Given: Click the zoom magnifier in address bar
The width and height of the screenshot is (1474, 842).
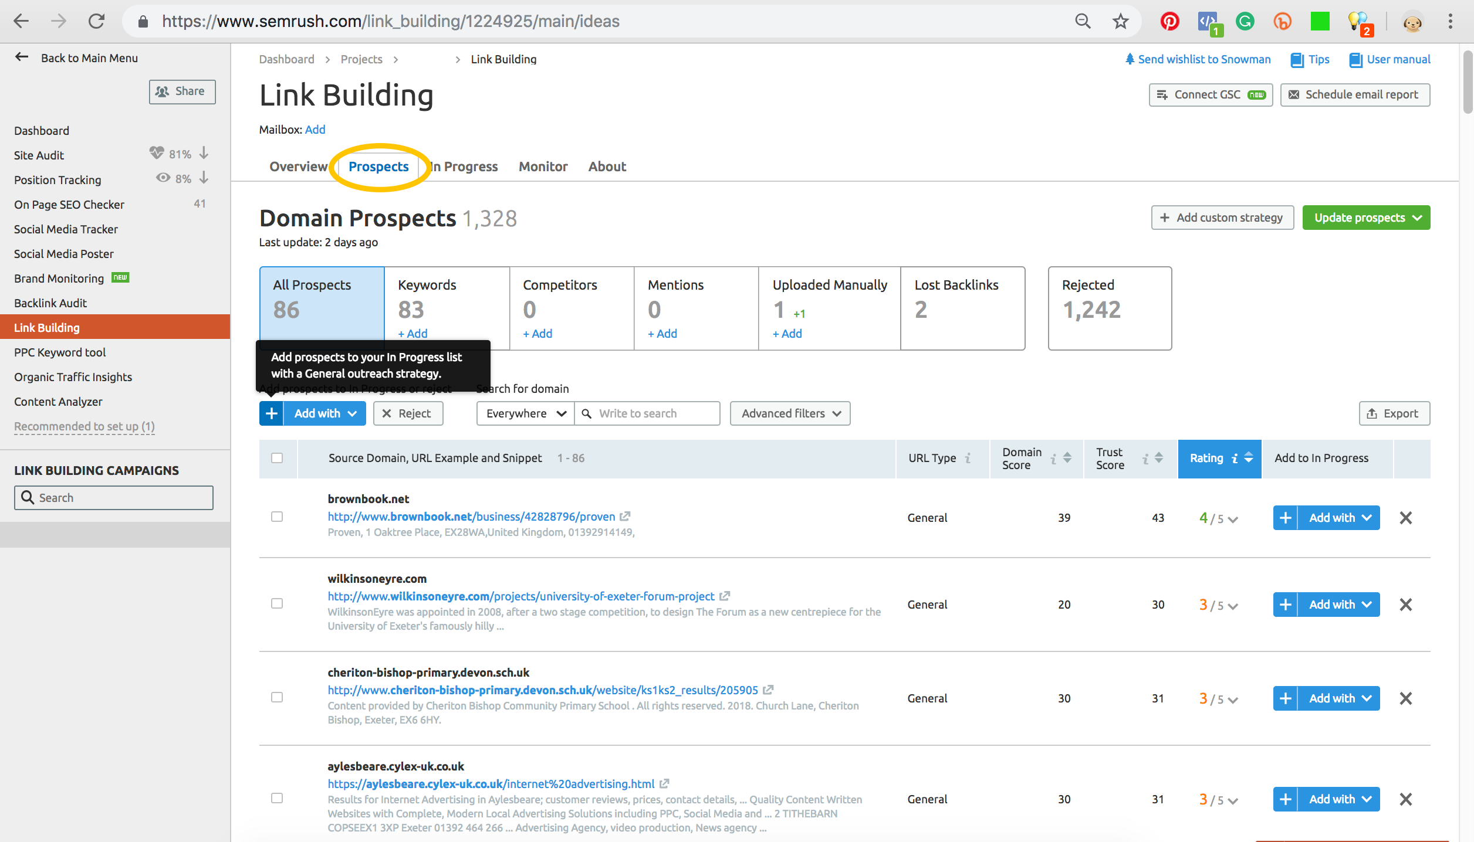Looking at the screenshot, I should tap(1083, 22).
